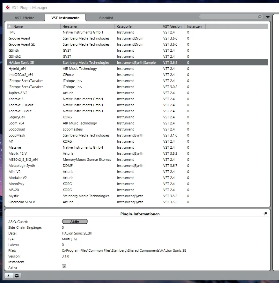Select the Oberheim SEM V row
The image size is (279, 283).
[137, 202]
